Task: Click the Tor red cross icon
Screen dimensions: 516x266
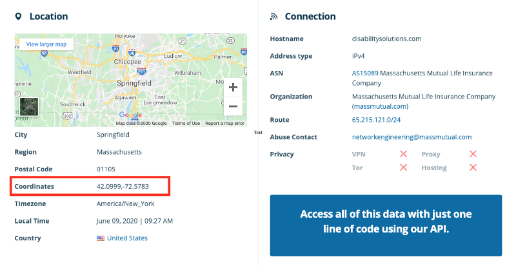Action: coord(404,167)
